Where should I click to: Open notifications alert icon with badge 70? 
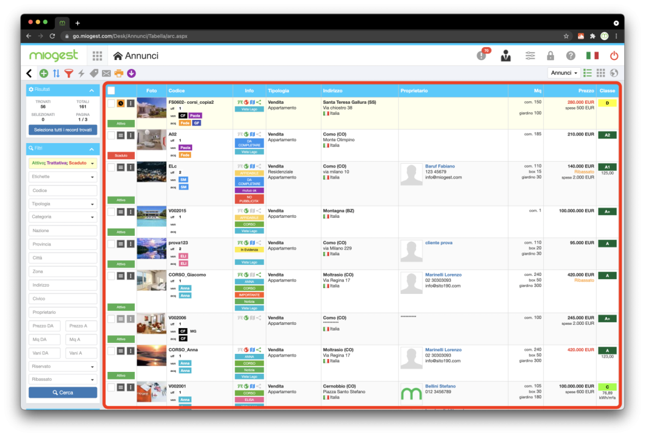[x=482, y=55]
